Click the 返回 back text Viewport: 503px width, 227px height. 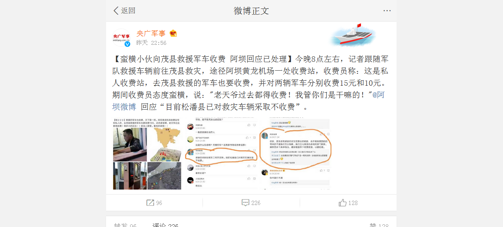click(128, 10)
